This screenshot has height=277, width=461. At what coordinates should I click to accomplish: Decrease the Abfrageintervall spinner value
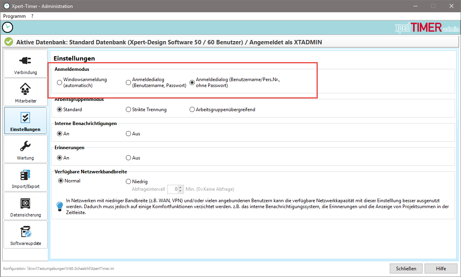click(181, 191)
